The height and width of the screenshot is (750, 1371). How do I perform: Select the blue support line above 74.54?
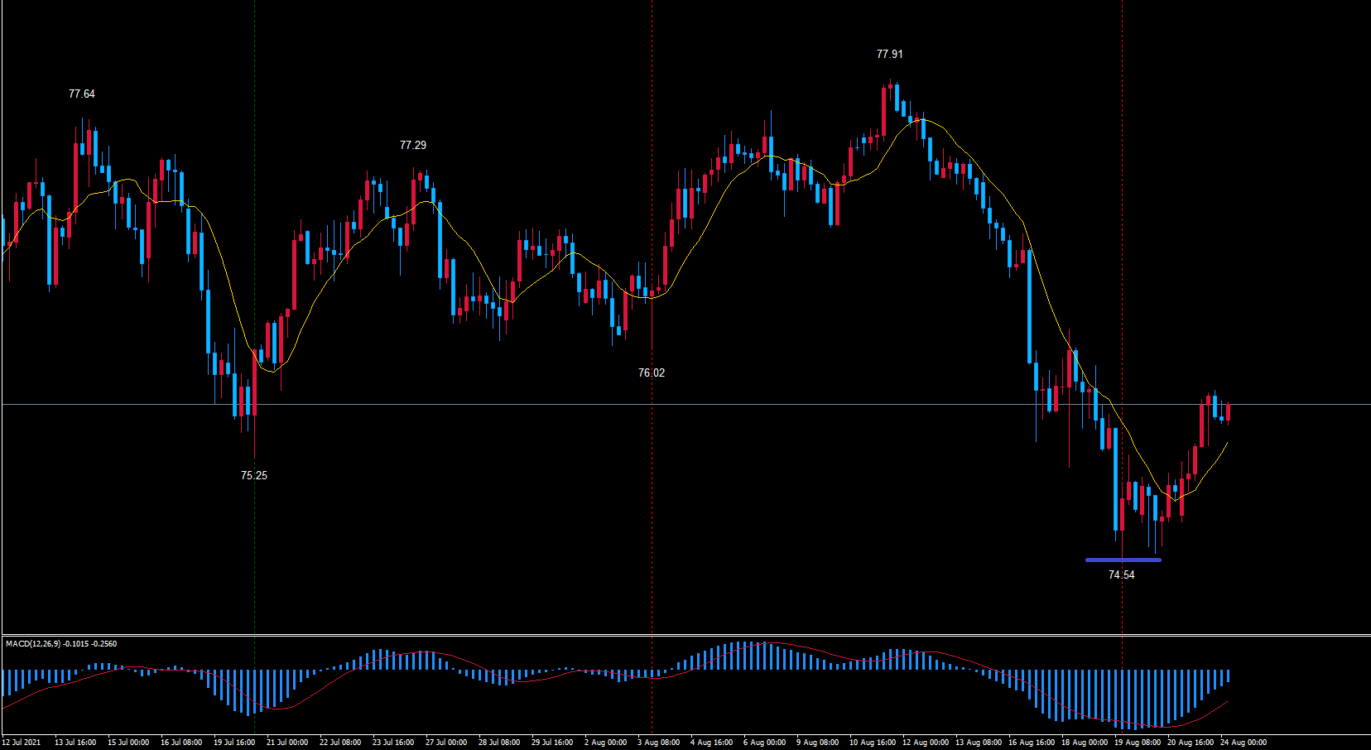1123,560
